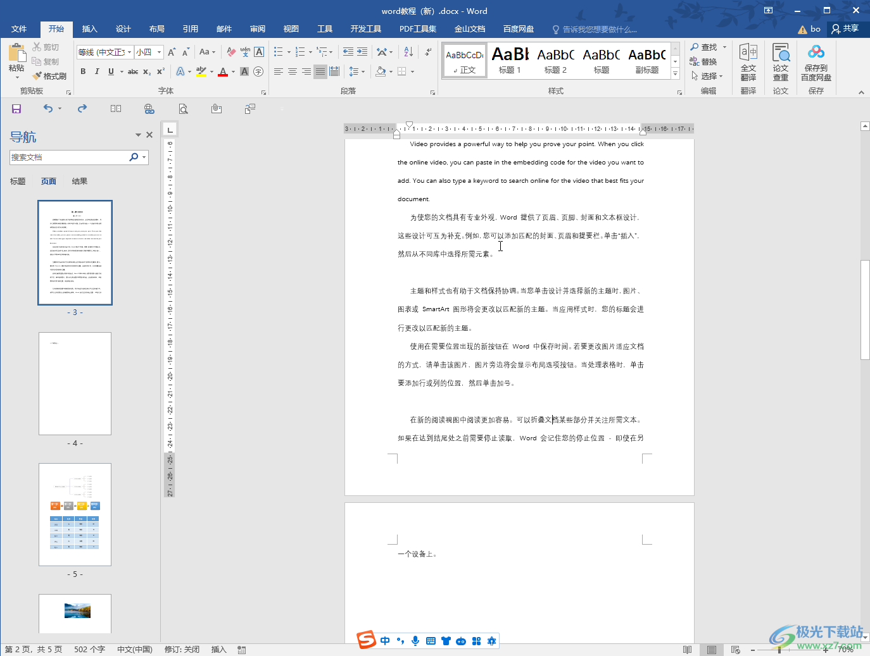Click the Share (共享) button

tap(846, 28)
